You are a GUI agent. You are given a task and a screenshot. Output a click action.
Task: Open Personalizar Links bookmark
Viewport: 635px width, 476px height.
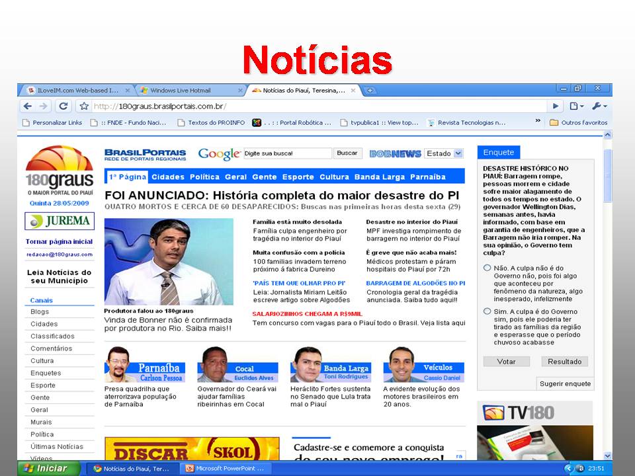(x=52, y=123)
